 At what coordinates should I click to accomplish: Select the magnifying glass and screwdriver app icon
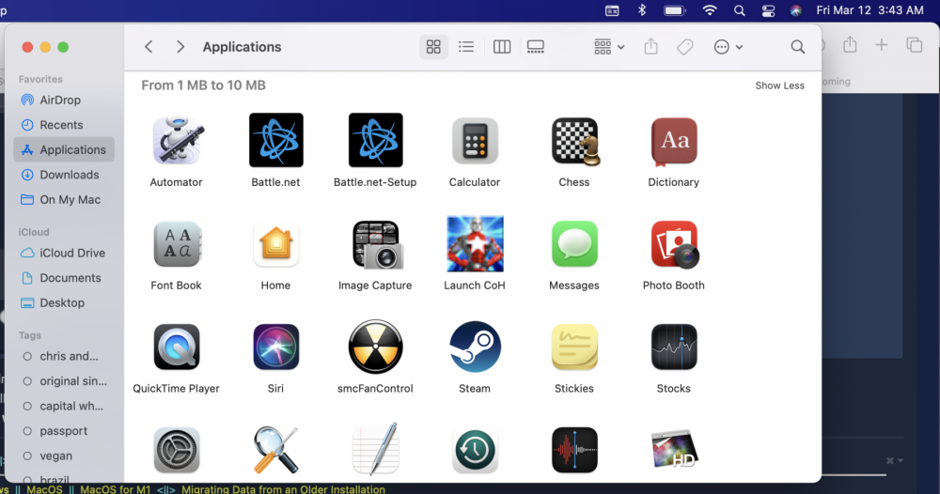[275, 450]
